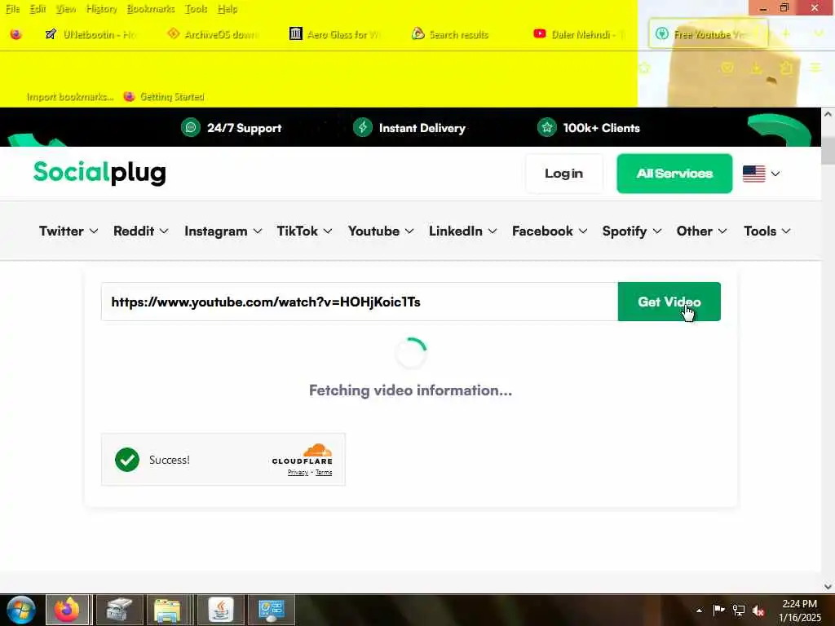Open the Java app taskbar icon

click(220, 610)
